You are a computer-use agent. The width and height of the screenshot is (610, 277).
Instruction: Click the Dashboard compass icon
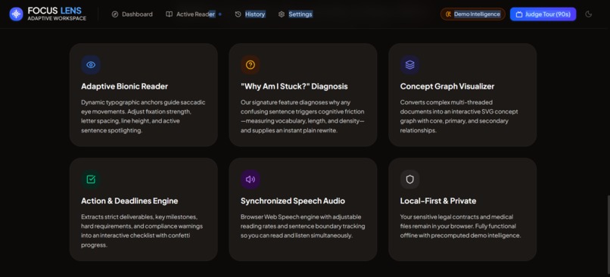[x=115, y=14]
